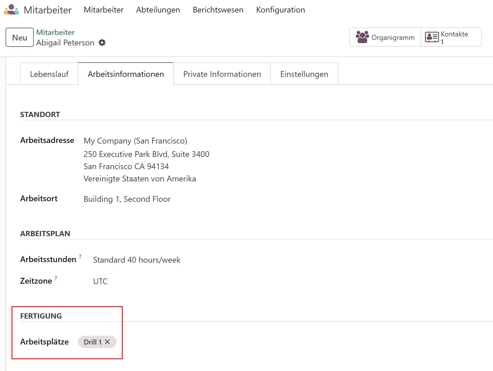493x371 pixels.
Task: Click the Mitarbeiter app logo icon
Action: point(11,10)
